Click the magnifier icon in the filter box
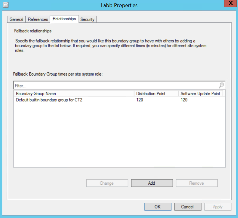The height and width of the screenshot is (218, 238). click(221, 86)
